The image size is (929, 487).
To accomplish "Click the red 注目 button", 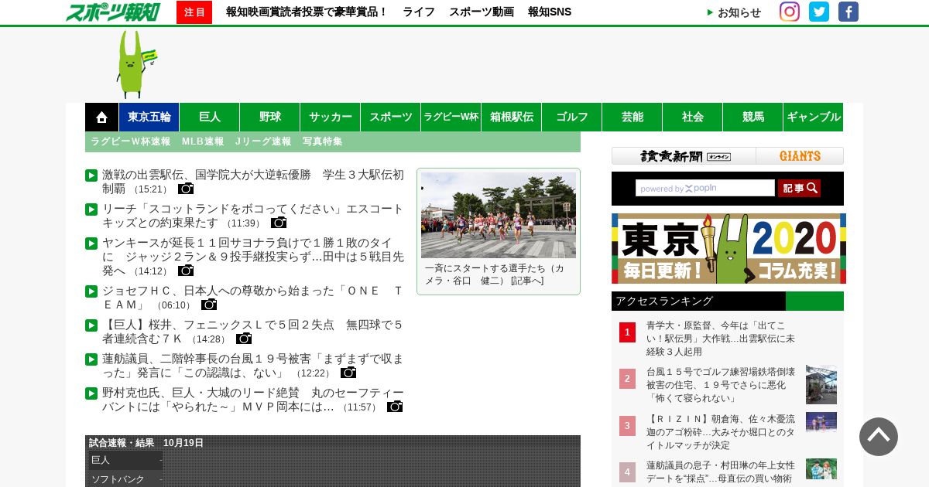I will (194, 12).
